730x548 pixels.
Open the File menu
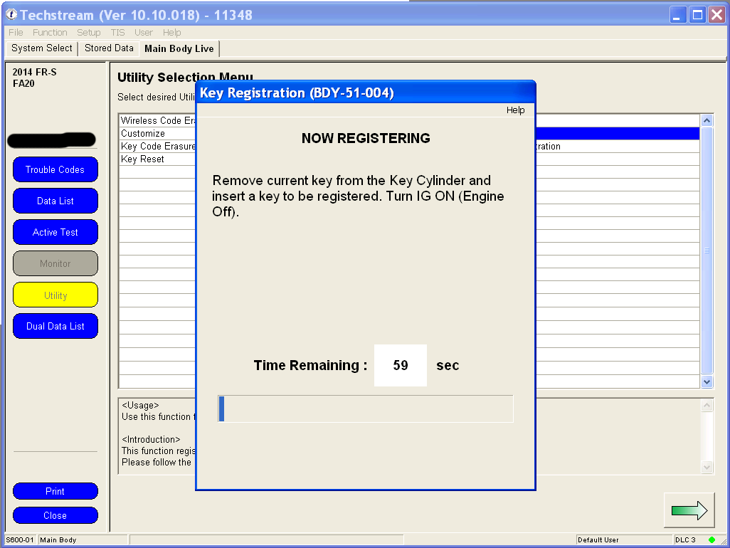tap(16, 33)
